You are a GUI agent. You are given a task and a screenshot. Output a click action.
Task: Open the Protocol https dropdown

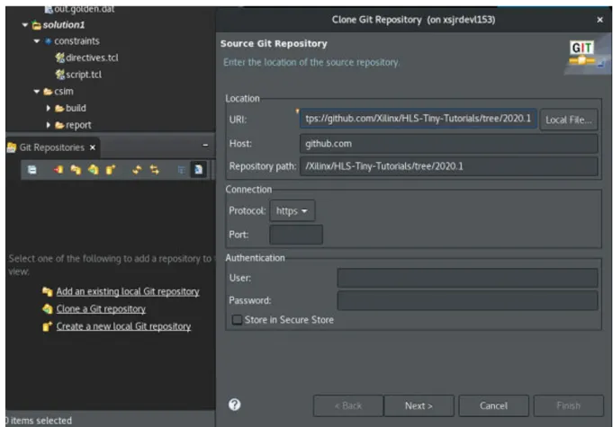pyautogui.click(x=292, y=210)
